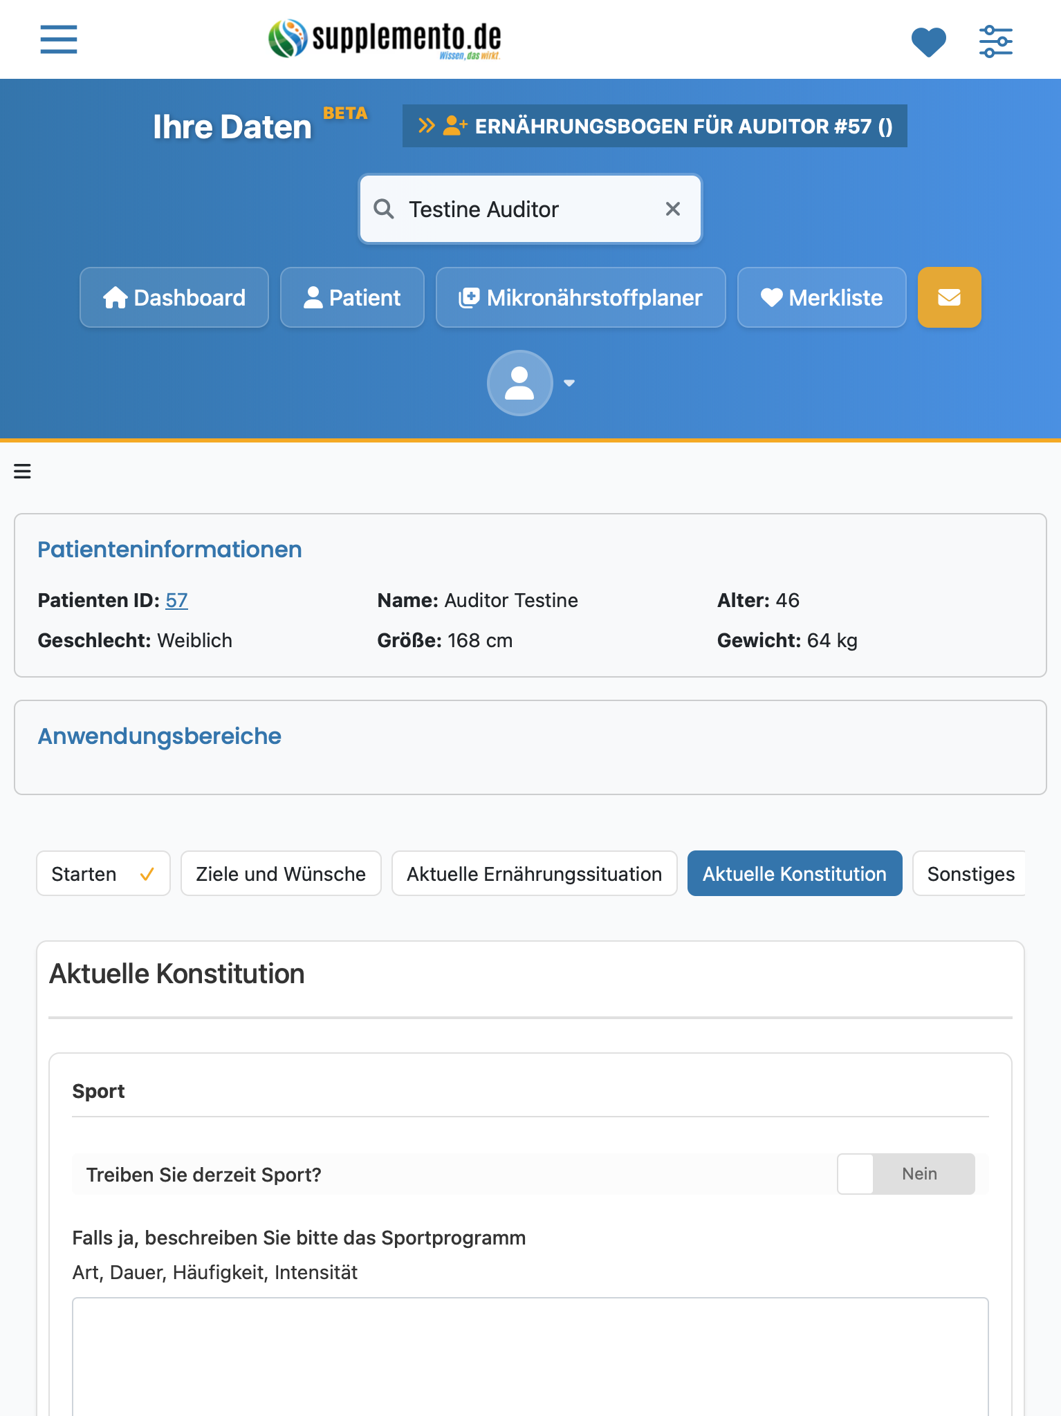The width and height of the screenshot is (1061, 1416).
Task: Click the Alter: 46 value
Action: click(x=758, y=600)
